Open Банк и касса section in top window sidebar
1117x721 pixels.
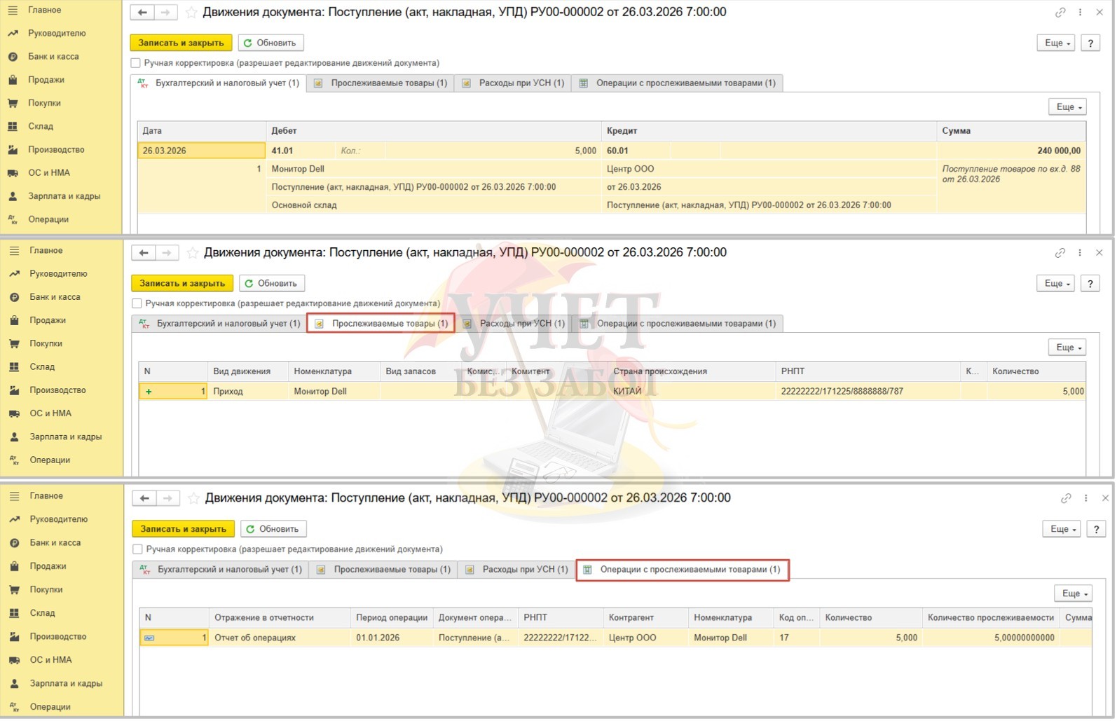[x=53, y=57]
